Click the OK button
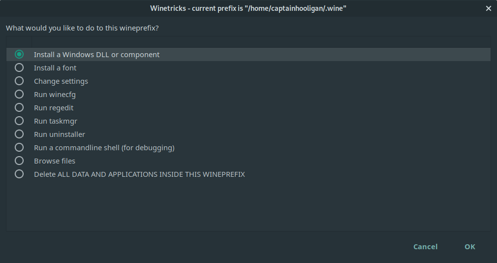The height and width of the screenshot is (263, 497). 470,247
